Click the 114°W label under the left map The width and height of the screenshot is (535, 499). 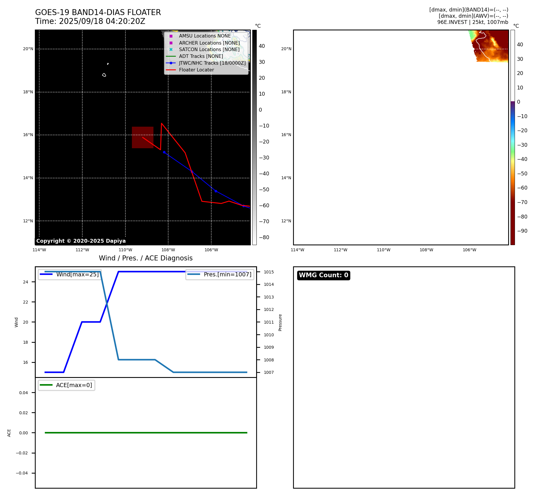39,250
